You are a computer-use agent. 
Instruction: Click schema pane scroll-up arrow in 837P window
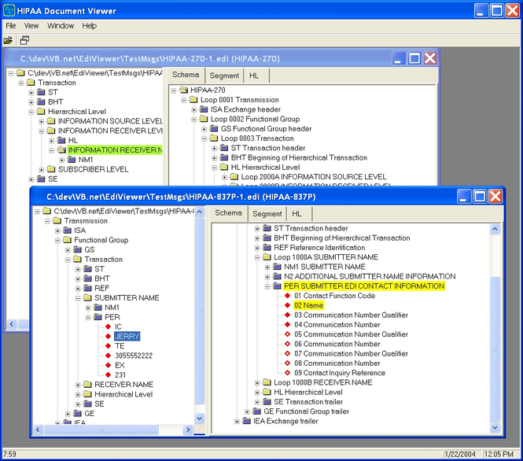(495, 229)
